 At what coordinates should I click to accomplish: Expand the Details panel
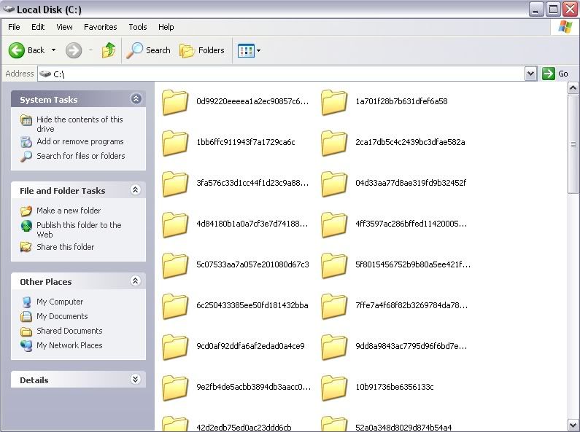tap(136, 380)
